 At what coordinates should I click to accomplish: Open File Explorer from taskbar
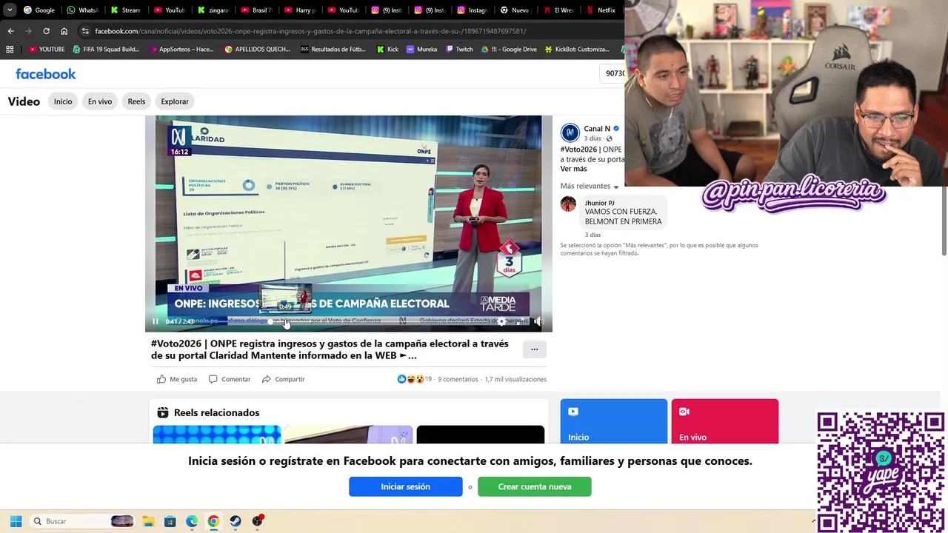(148, 521)
